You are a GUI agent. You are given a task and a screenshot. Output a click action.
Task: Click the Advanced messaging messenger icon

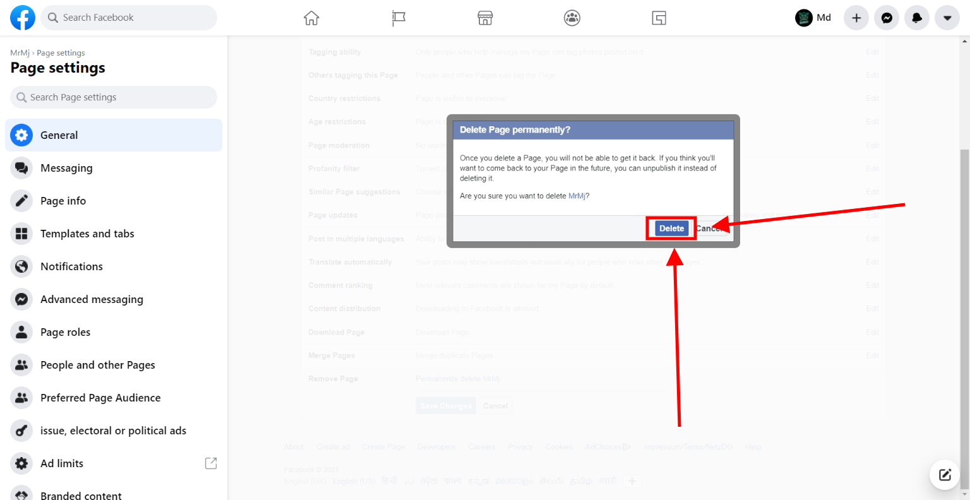pyautogui.click(x=21, y=299)
